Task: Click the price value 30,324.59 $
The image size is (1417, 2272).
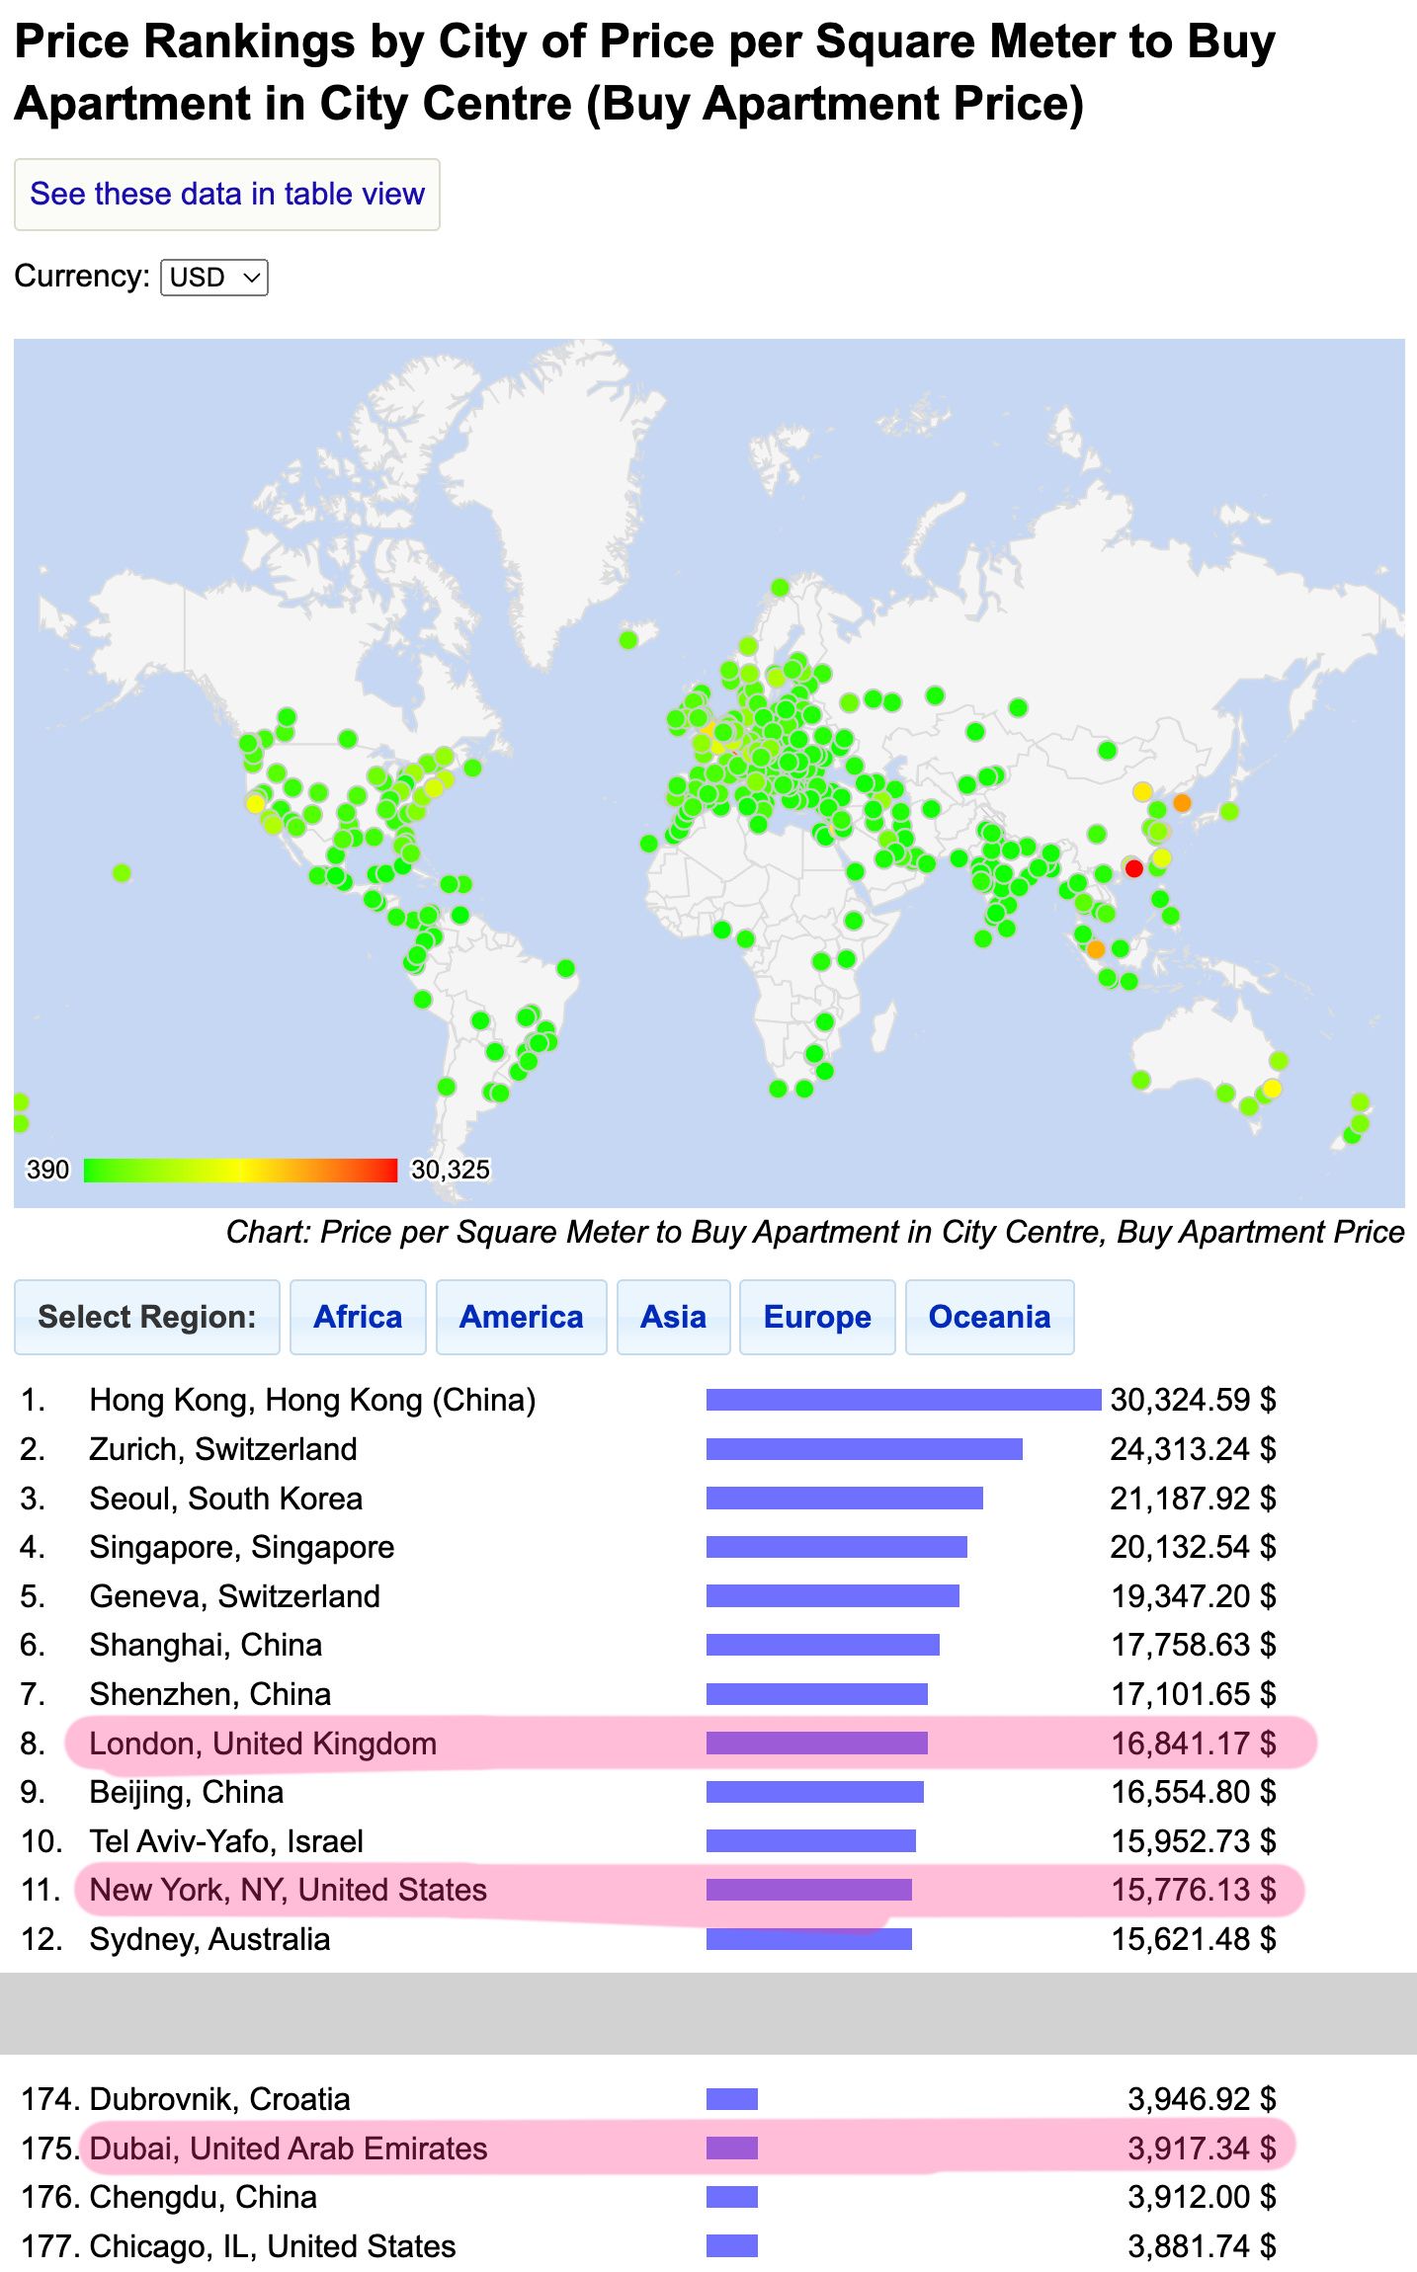Action: click(1193, 1400)
